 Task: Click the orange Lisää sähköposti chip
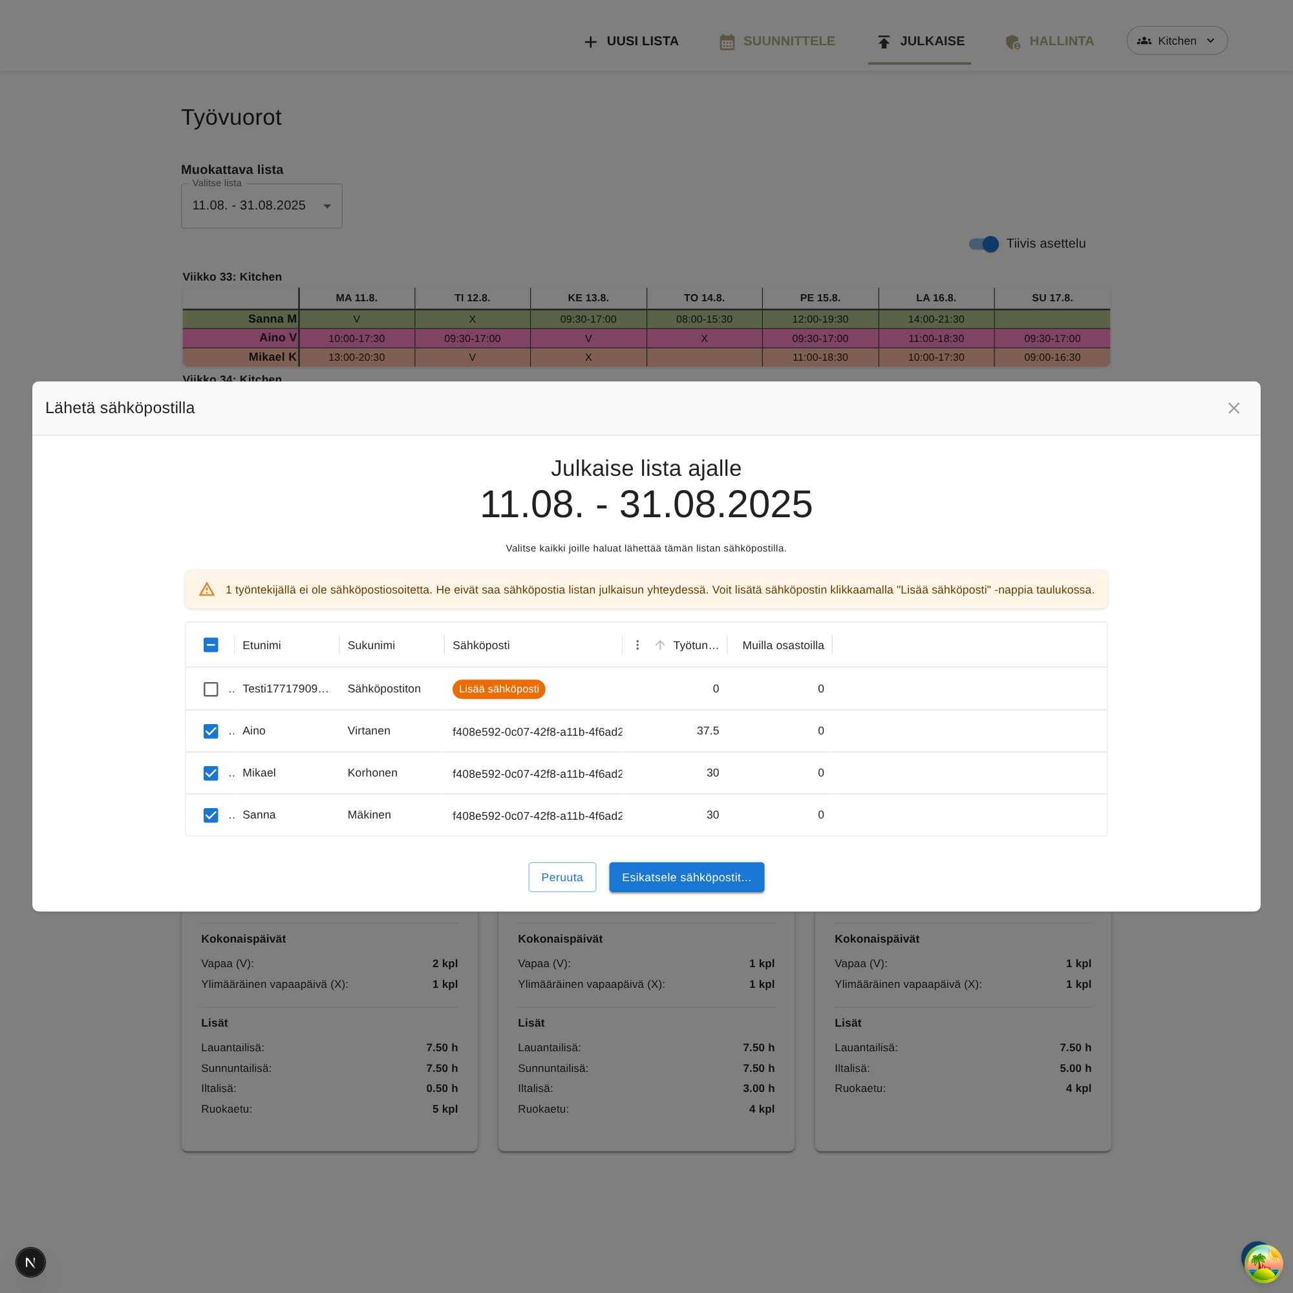coord(498,689)
